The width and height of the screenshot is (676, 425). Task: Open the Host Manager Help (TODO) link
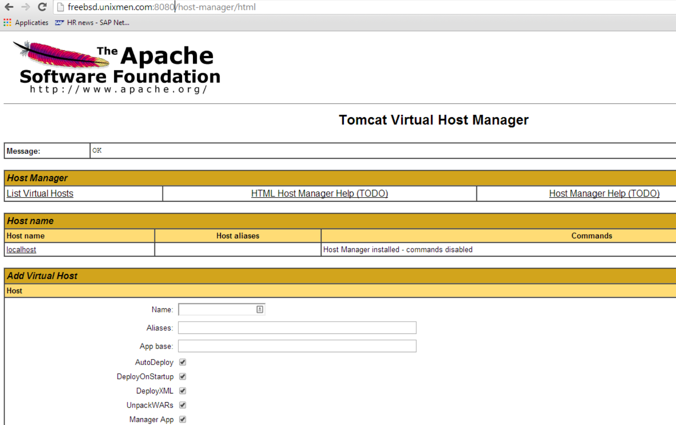pos(604,194)
